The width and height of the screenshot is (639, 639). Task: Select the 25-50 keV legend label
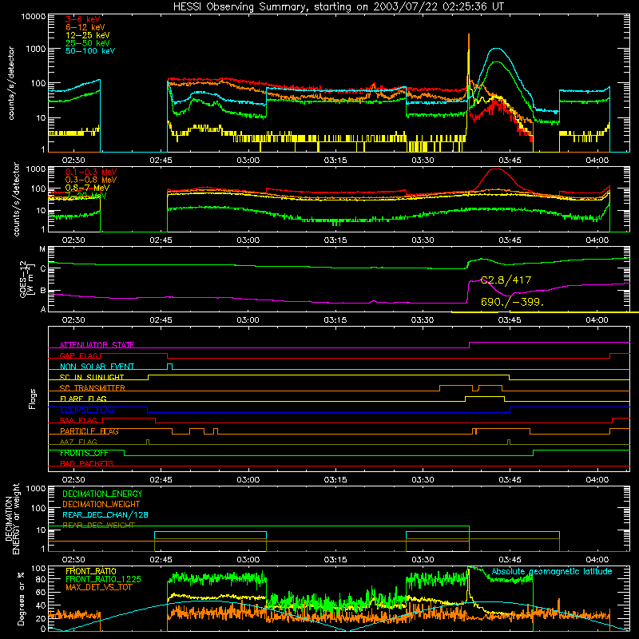click(x=88, y=43)
